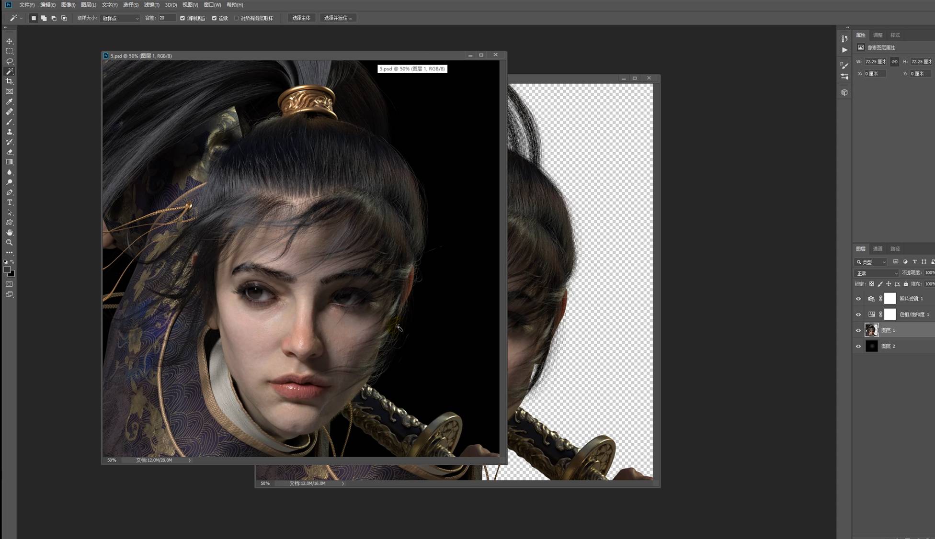Select the Crop tool
The height and width of the screenshot is (539, 935).
[9, 81]
